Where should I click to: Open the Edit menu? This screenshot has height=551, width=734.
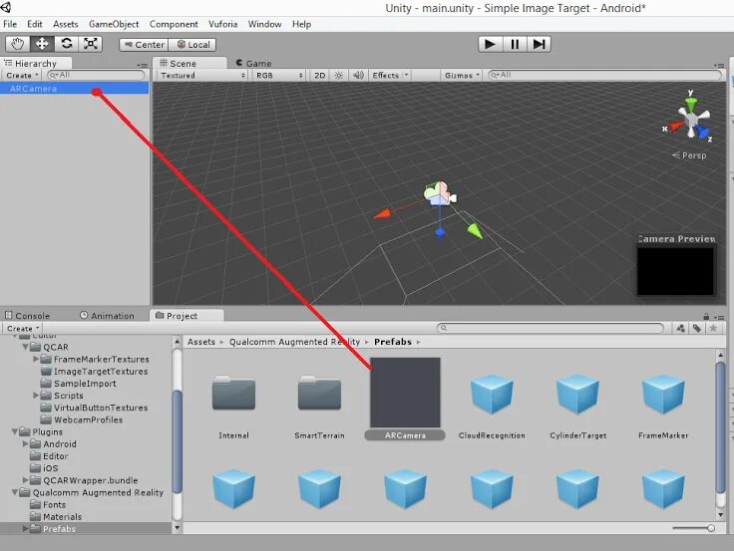35,24
